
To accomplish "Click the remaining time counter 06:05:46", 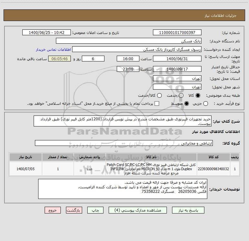I will [60, 59].
